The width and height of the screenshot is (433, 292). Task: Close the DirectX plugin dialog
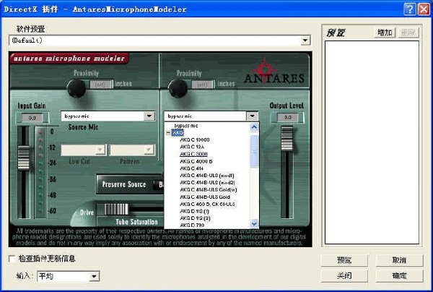point(424,9)
